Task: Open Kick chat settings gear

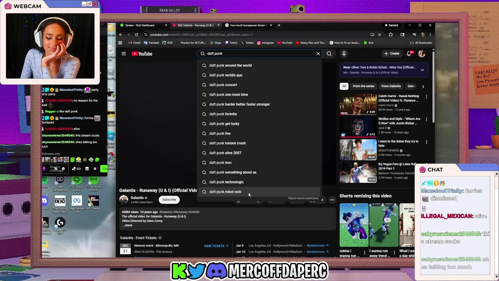Action: pyautogui.click(x=95, y=169)
